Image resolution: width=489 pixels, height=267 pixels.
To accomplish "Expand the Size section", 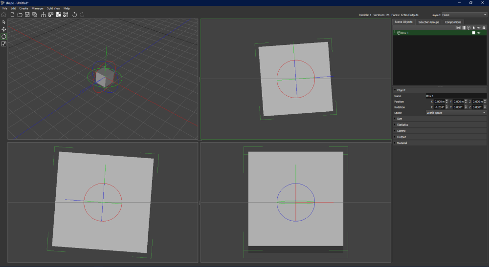I will click(x=440, y=119).
